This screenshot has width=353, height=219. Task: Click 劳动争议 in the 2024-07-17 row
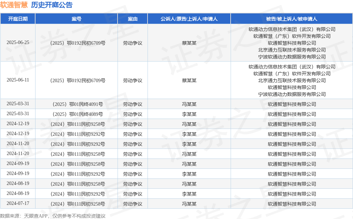pos(133,204)
